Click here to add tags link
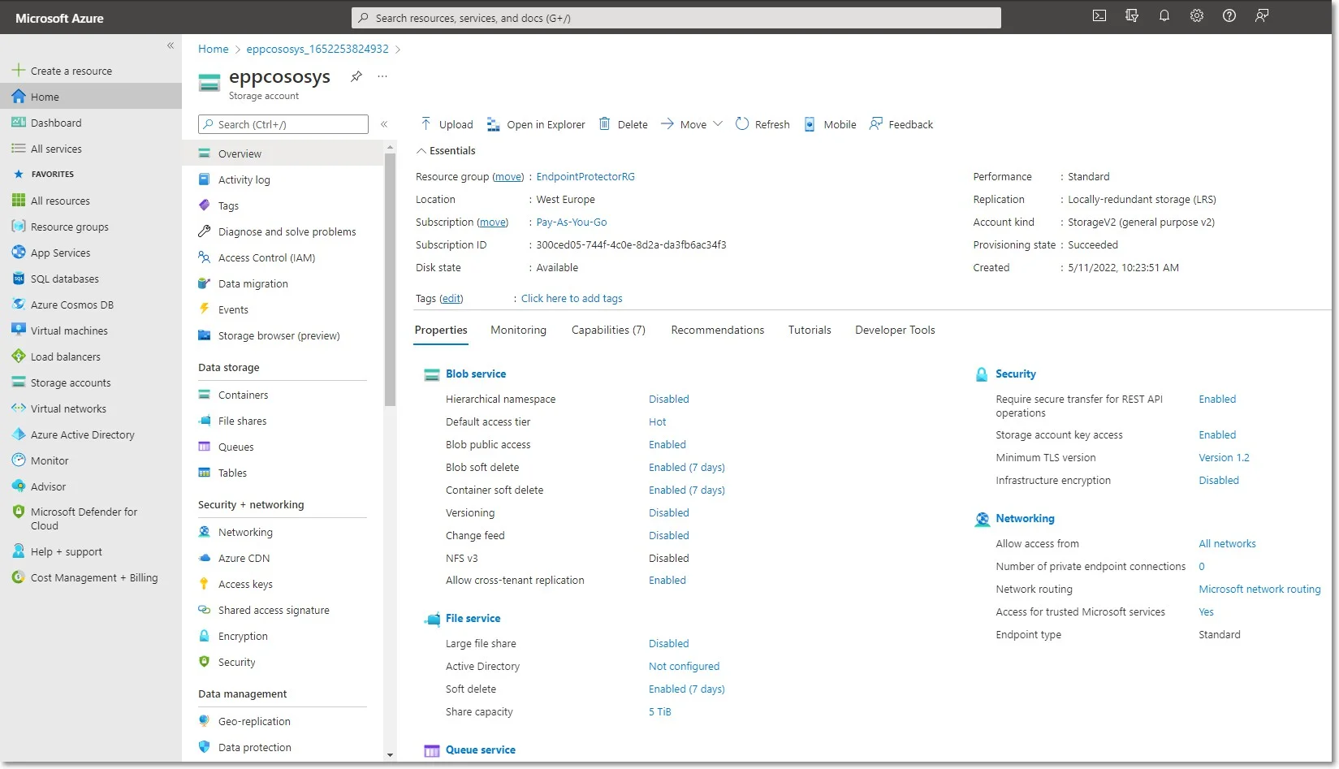 [572, 298]
